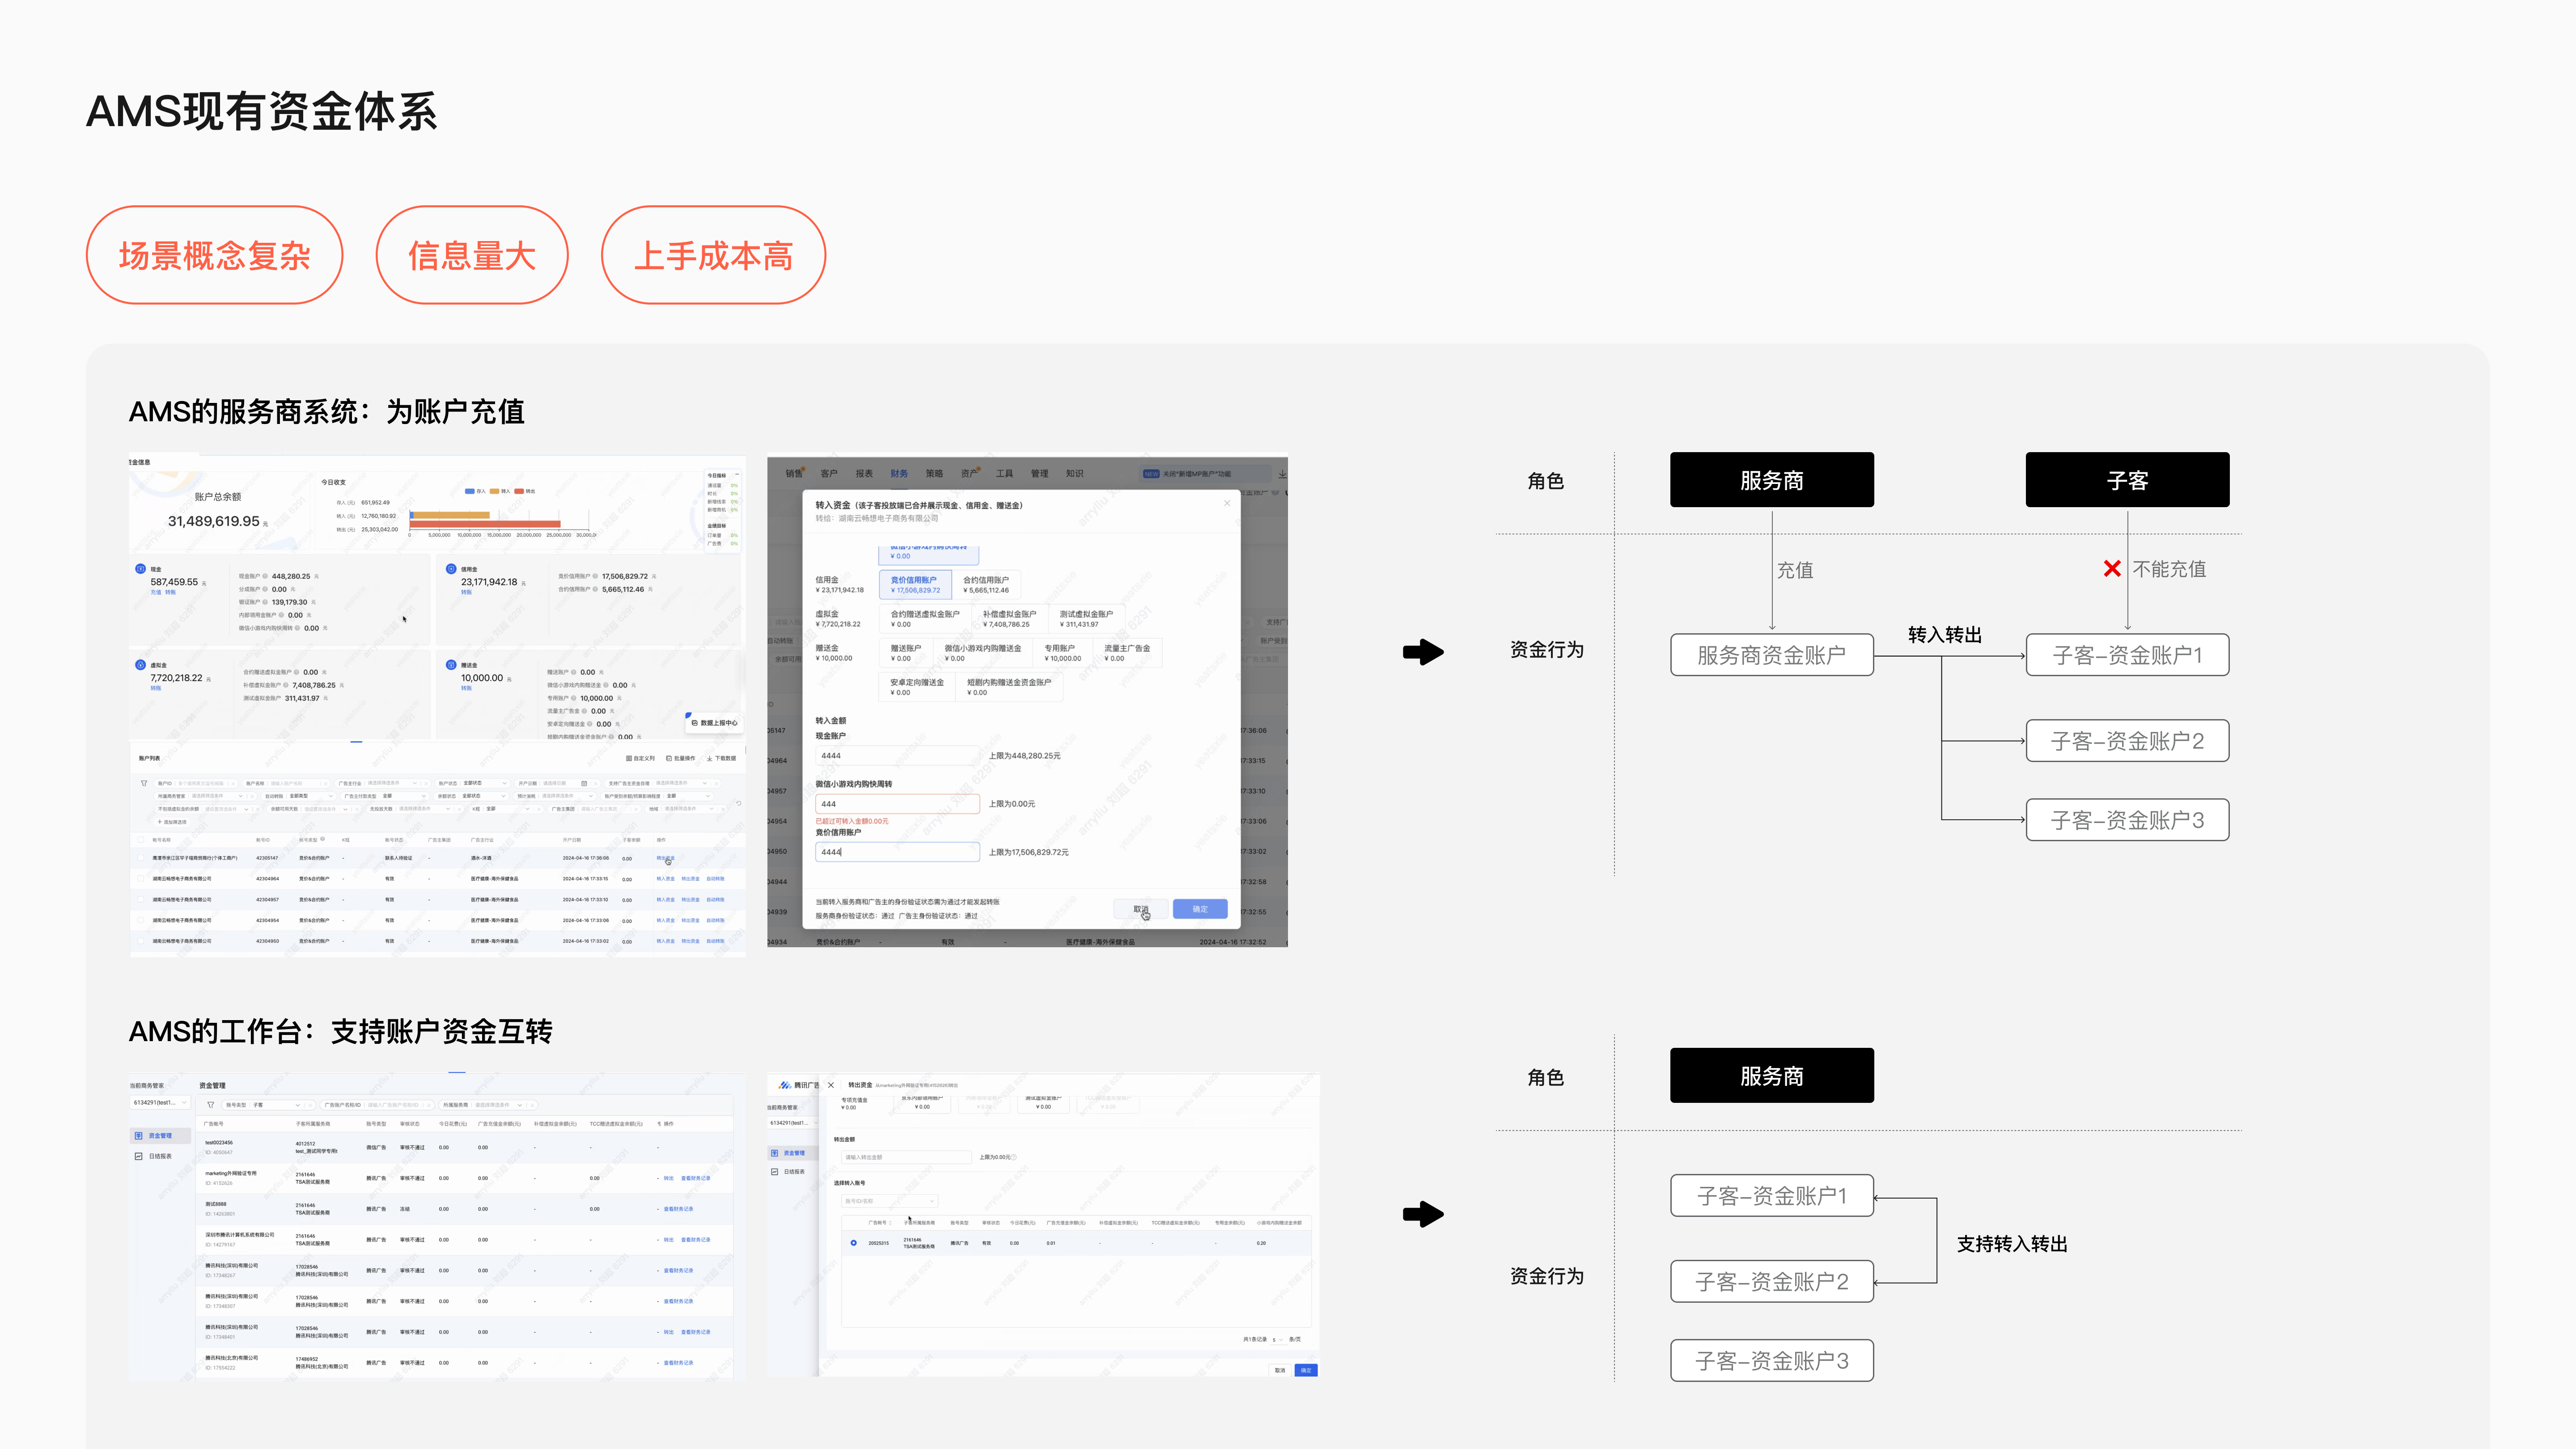Click the download arrow icon in top nav
2576x1449 pixels.
1282,474
